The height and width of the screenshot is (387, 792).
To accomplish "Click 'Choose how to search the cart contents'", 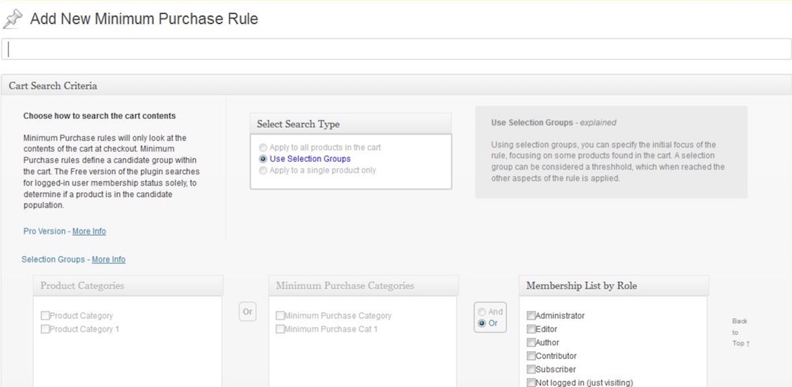I will 99,116.
